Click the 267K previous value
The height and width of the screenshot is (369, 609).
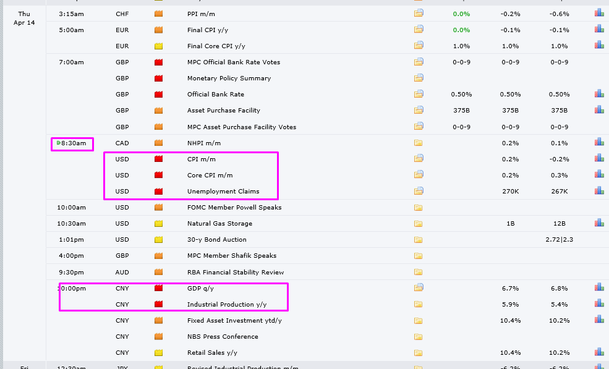pos(560,192)
